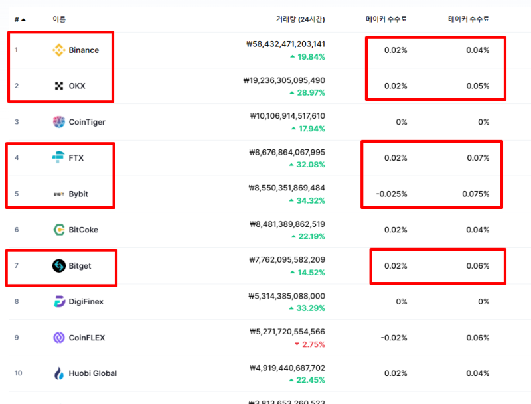Open the BitCoke exchange link
This screenshot has height=404, width=531.
click(84, 230)
